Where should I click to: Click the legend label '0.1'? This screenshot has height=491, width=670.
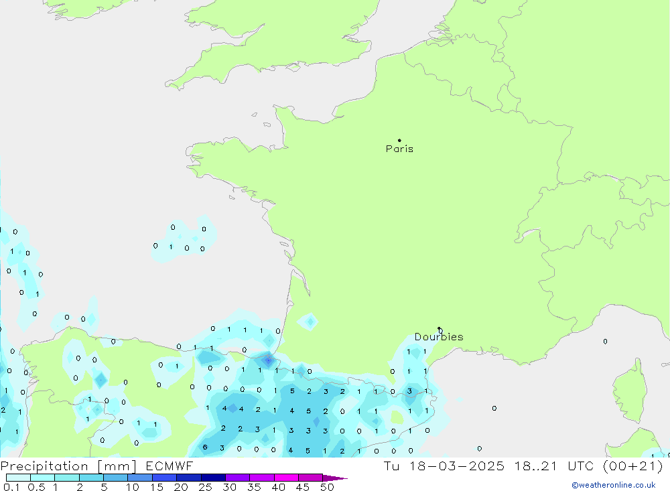tap(11, 487)
